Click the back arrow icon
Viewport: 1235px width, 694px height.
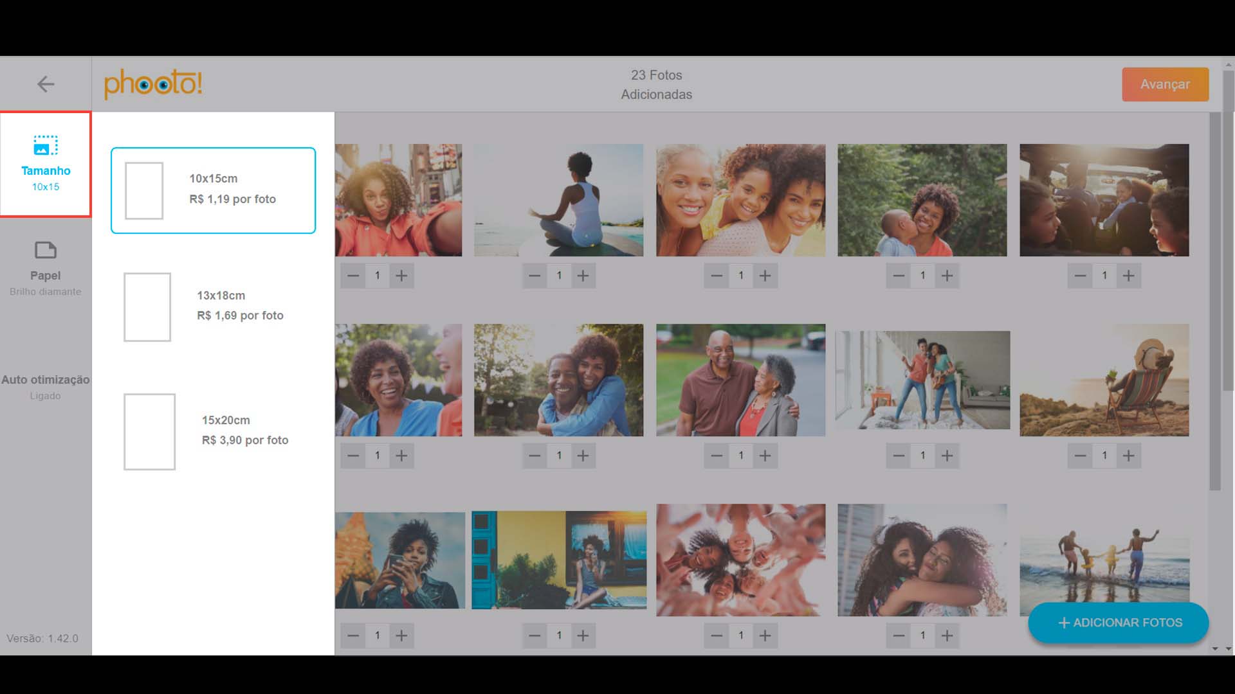click(45, 84)
